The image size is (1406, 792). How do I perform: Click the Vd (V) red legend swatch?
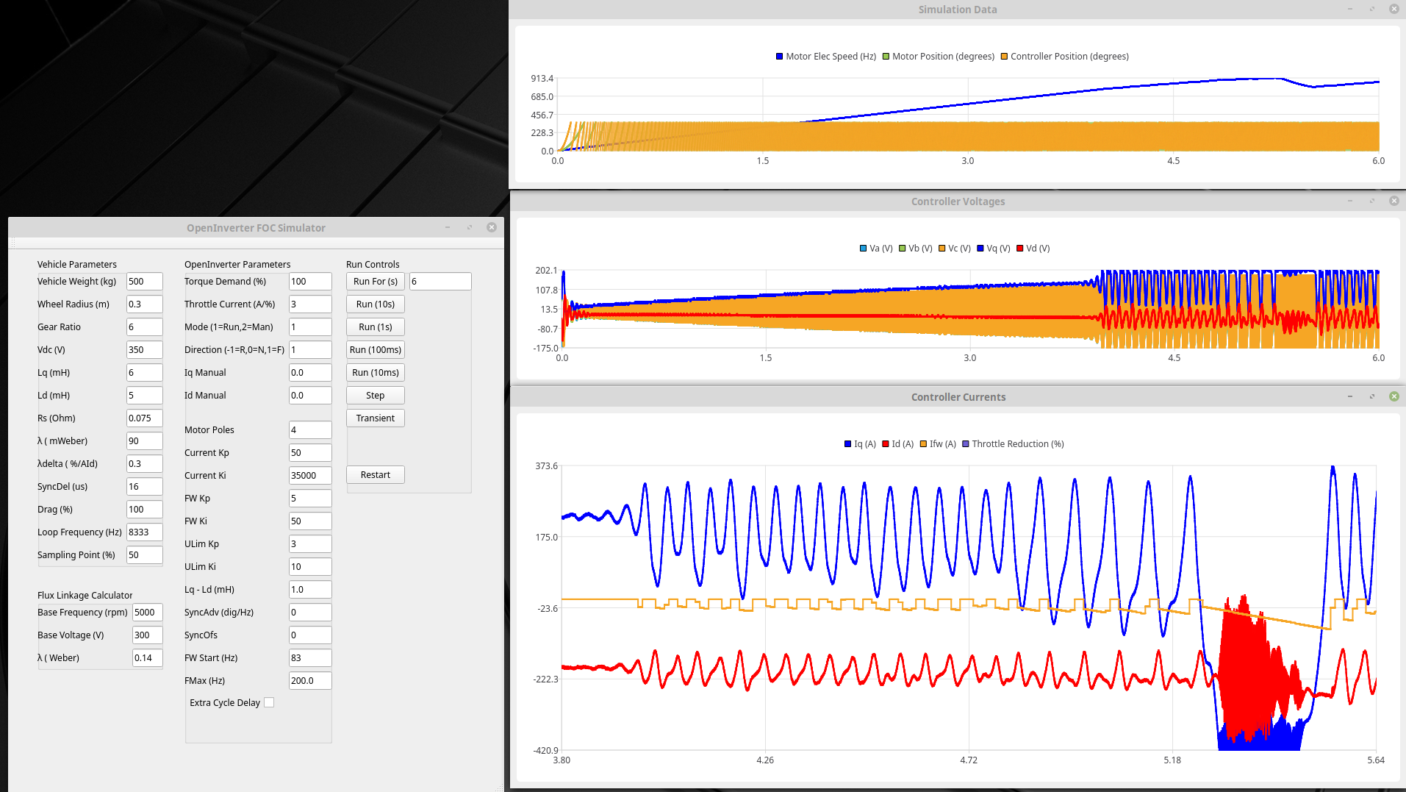[x=1019, y=249]
